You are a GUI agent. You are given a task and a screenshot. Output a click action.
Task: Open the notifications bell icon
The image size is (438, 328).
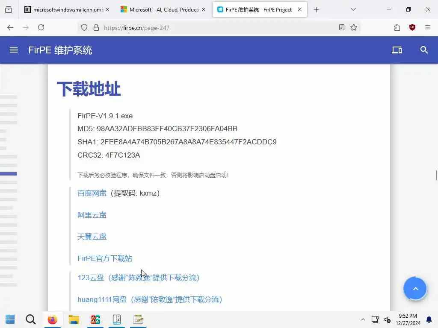coord(429,319)
